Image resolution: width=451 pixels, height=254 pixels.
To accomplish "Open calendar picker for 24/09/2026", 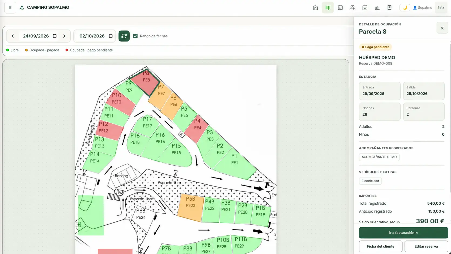I will pos(55,36).
